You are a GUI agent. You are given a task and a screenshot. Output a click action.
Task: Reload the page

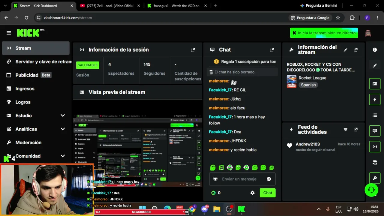[26, 18]
